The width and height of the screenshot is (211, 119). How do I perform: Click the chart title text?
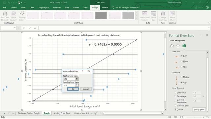[79, 35]
